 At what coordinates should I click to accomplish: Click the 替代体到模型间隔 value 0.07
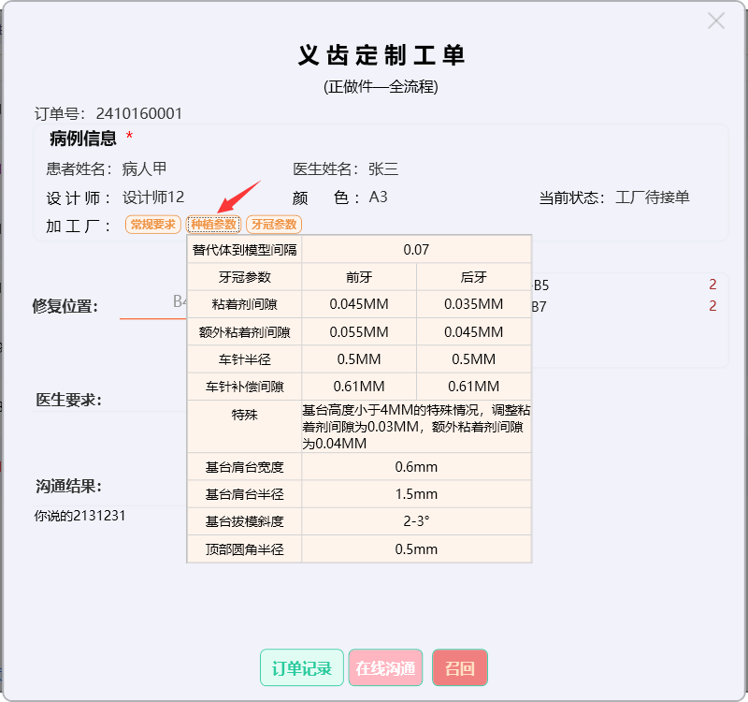(x=416, y=250)
